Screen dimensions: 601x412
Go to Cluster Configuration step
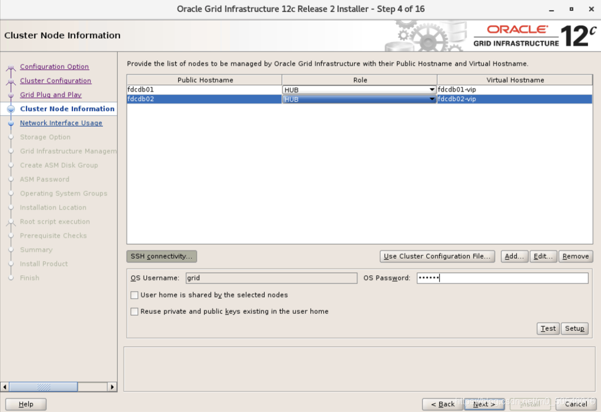pyautogui.click(x=55, y=81)
